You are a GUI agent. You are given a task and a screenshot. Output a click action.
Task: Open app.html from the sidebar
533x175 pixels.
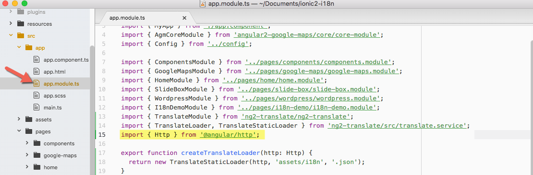point(54,72)
